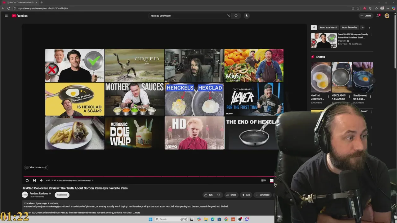Dislike the video with thumbs down

point(219,195)
